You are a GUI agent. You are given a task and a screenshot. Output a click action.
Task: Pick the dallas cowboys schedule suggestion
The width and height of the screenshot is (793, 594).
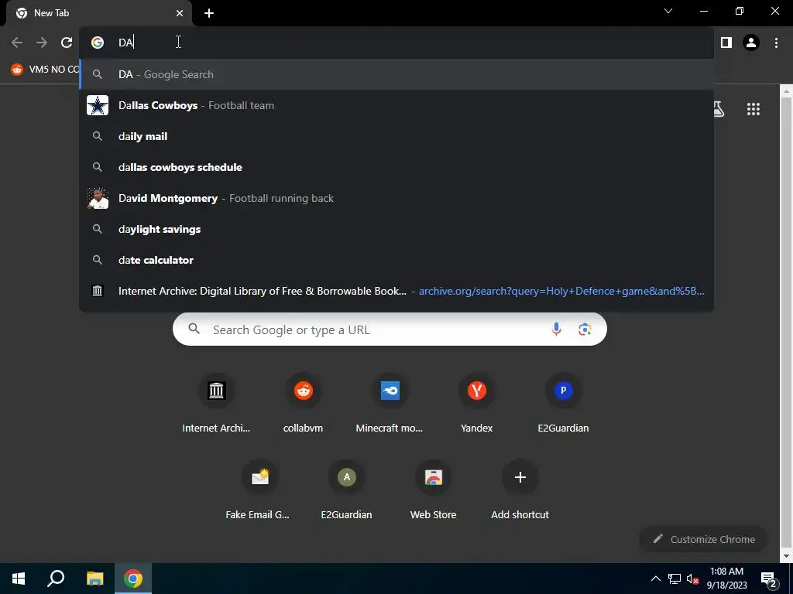pyautogui.click(x=396, y=167)
